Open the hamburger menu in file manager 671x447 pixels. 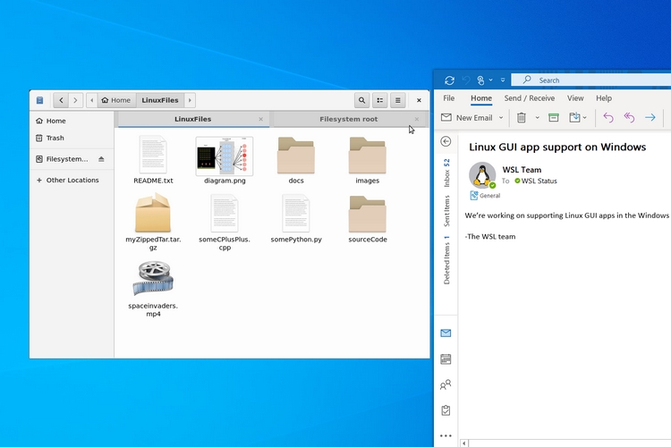tap(398, 101)
